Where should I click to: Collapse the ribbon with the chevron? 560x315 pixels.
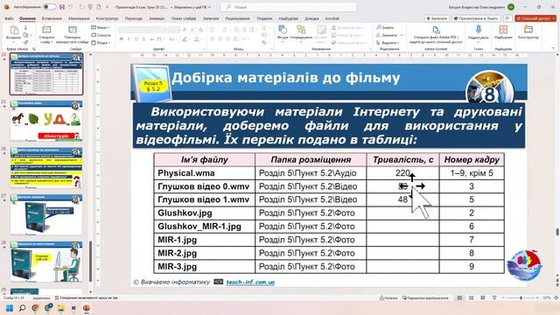coord(553,48)
